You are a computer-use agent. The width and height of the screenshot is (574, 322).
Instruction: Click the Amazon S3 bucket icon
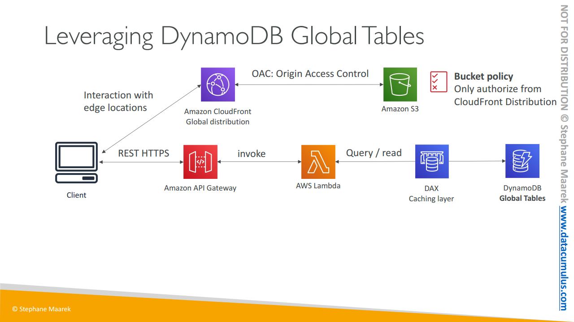point(400,85)
